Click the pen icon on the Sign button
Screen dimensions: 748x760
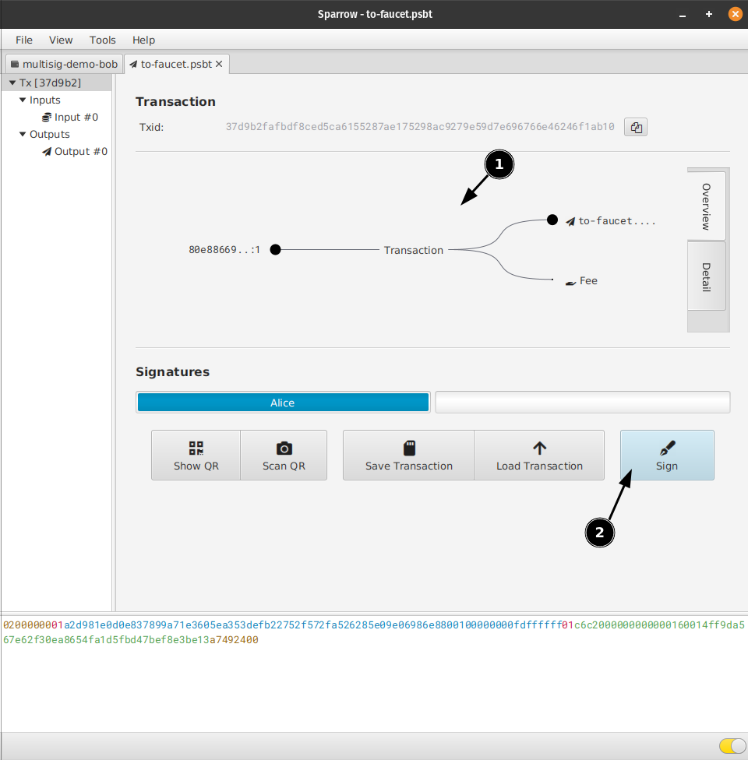tap(667, 448)
